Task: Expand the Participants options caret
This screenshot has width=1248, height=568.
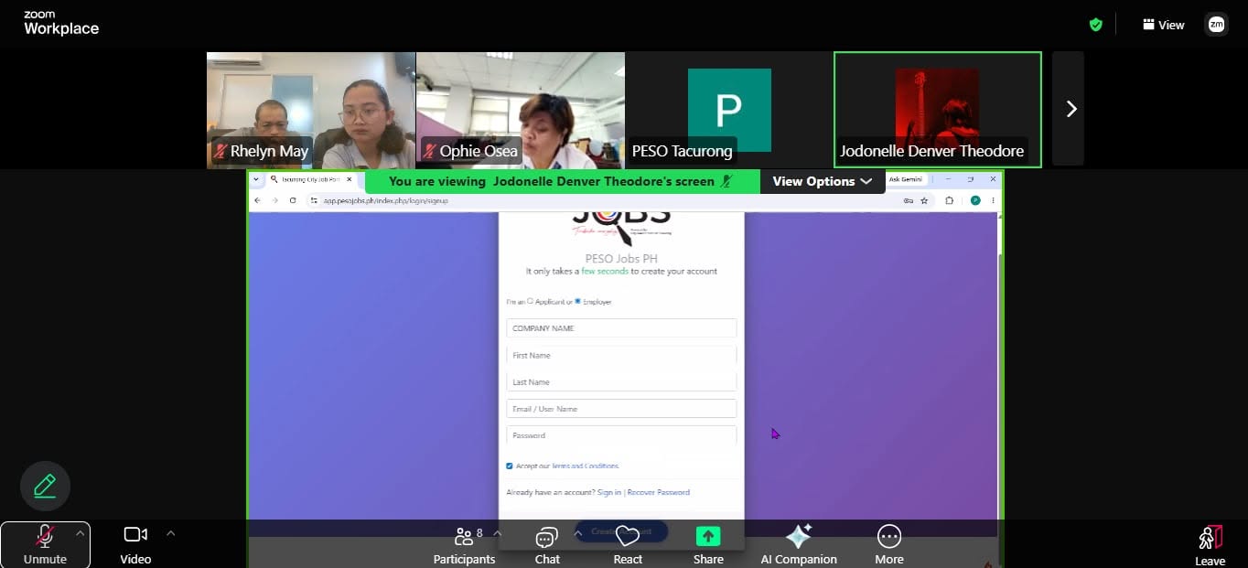Action: [x=498, y=532]
